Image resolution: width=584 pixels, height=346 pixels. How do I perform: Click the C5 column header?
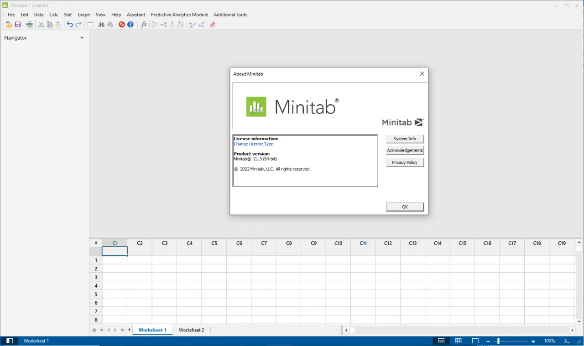214,243
